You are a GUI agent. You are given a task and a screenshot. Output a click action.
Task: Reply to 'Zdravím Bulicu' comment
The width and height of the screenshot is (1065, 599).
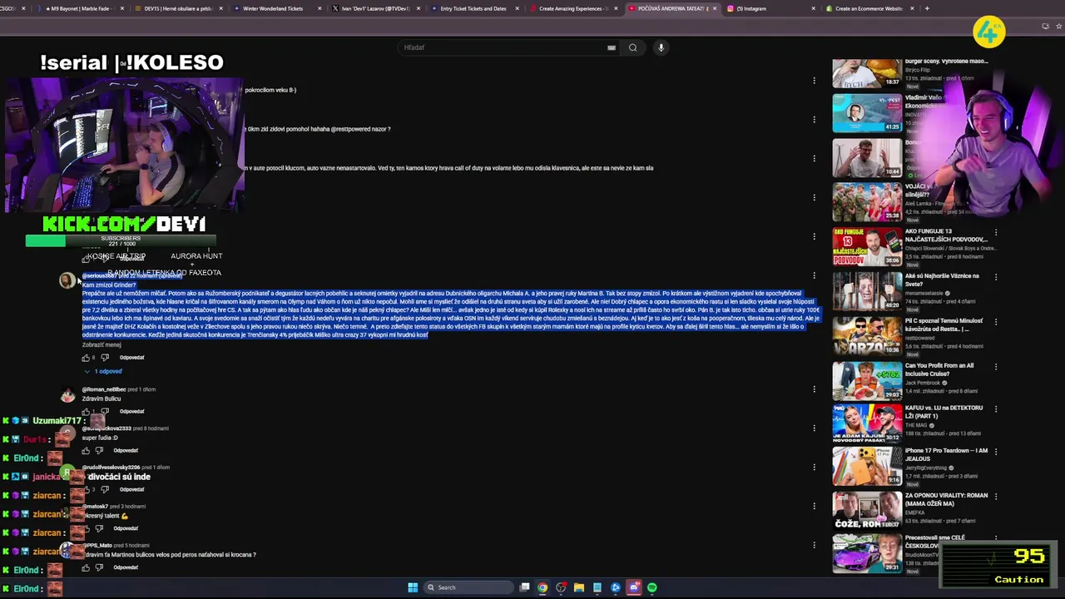pos(131,412)
